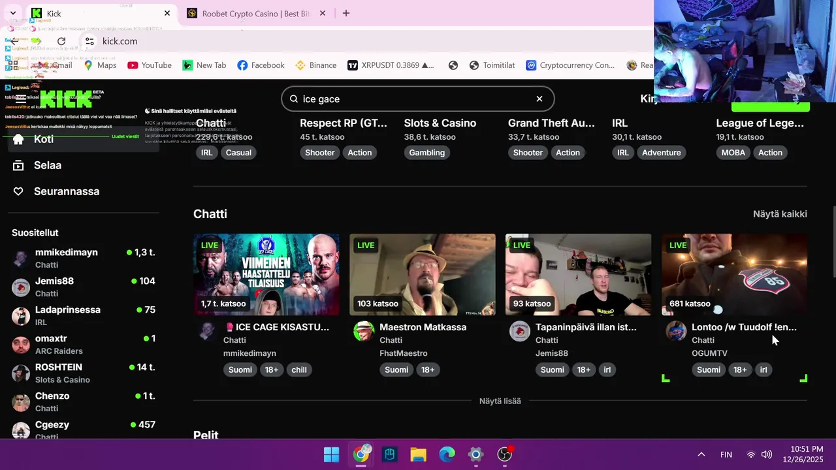The image size is (836, 470).
Task: Click the FhatMaestro channel avatar
Action: 364,331
